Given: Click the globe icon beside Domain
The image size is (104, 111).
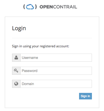Looking at the screenshot, I should click(x=16, y=84).
